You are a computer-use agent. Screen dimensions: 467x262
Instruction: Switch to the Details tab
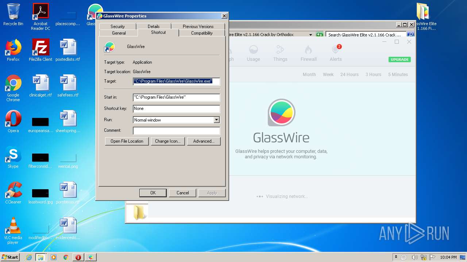point(154,26)
